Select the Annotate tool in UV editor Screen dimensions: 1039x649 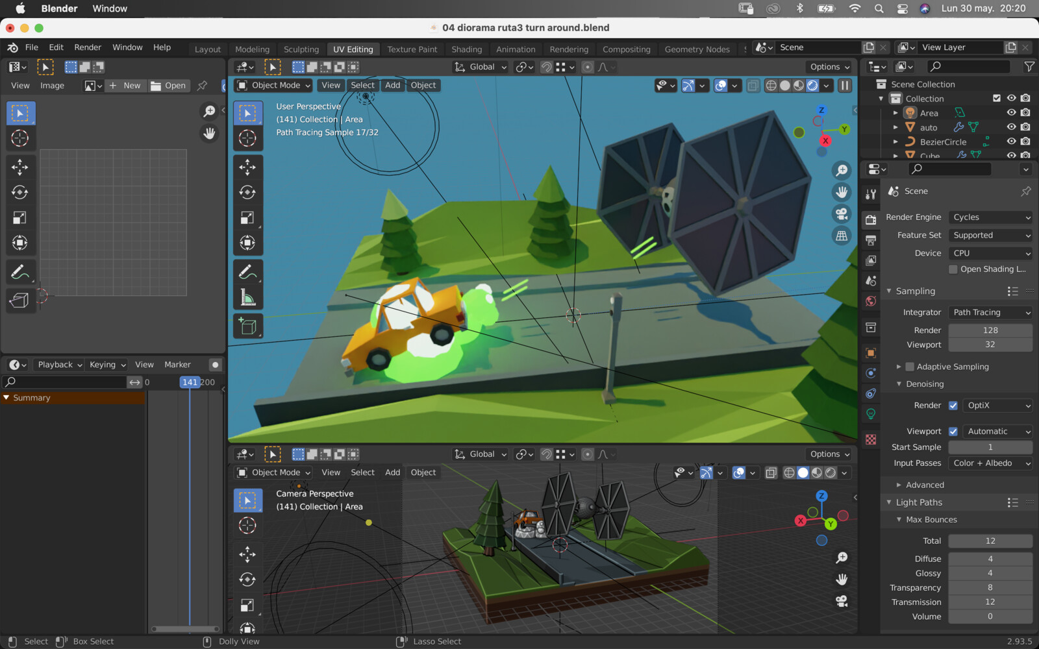(x=19, y=272)
